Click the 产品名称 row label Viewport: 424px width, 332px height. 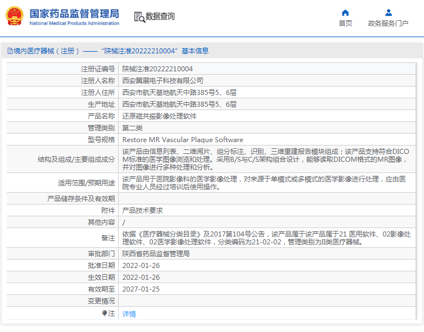101,116
